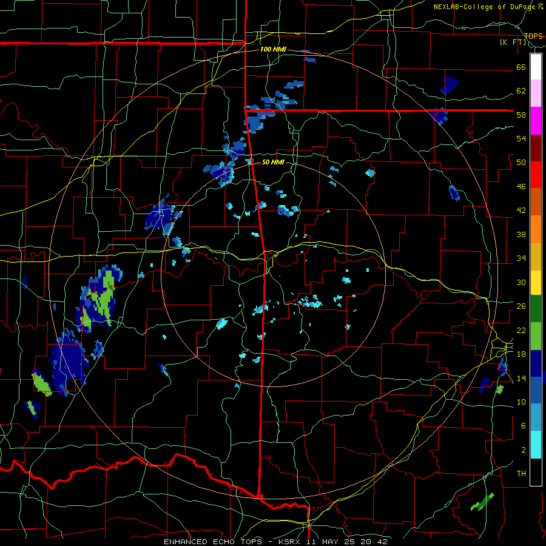
Task: Click the KSRX station identifier
Action: 291,542
